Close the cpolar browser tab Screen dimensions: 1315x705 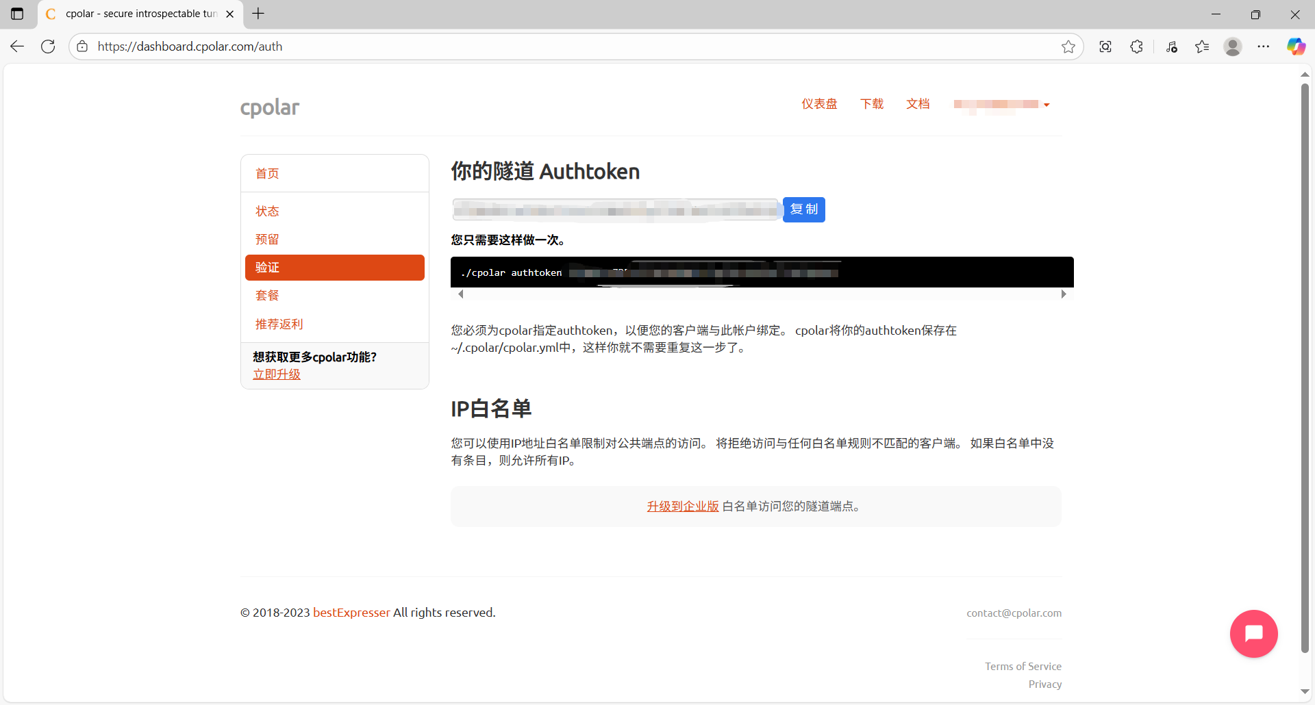click(x=230, y=14)
